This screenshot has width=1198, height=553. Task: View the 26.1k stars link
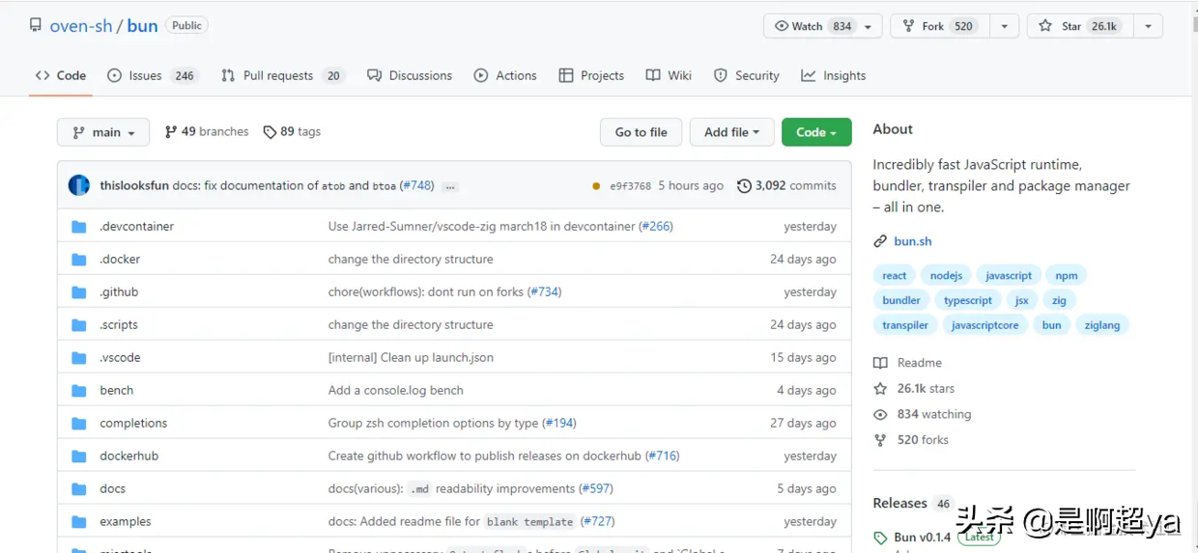[x=914, y=388]
